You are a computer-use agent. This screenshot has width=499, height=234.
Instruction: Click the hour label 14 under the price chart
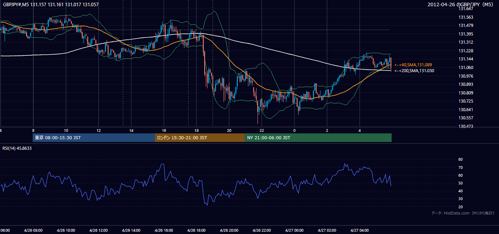pyautogui.click(x=131, y=130)
